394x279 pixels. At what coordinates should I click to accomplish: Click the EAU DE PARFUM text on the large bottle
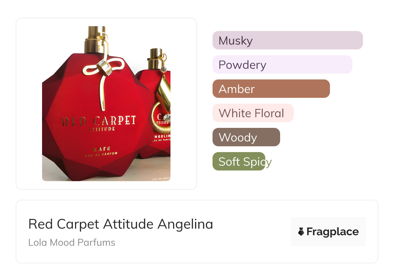click(x=101, y=154)
